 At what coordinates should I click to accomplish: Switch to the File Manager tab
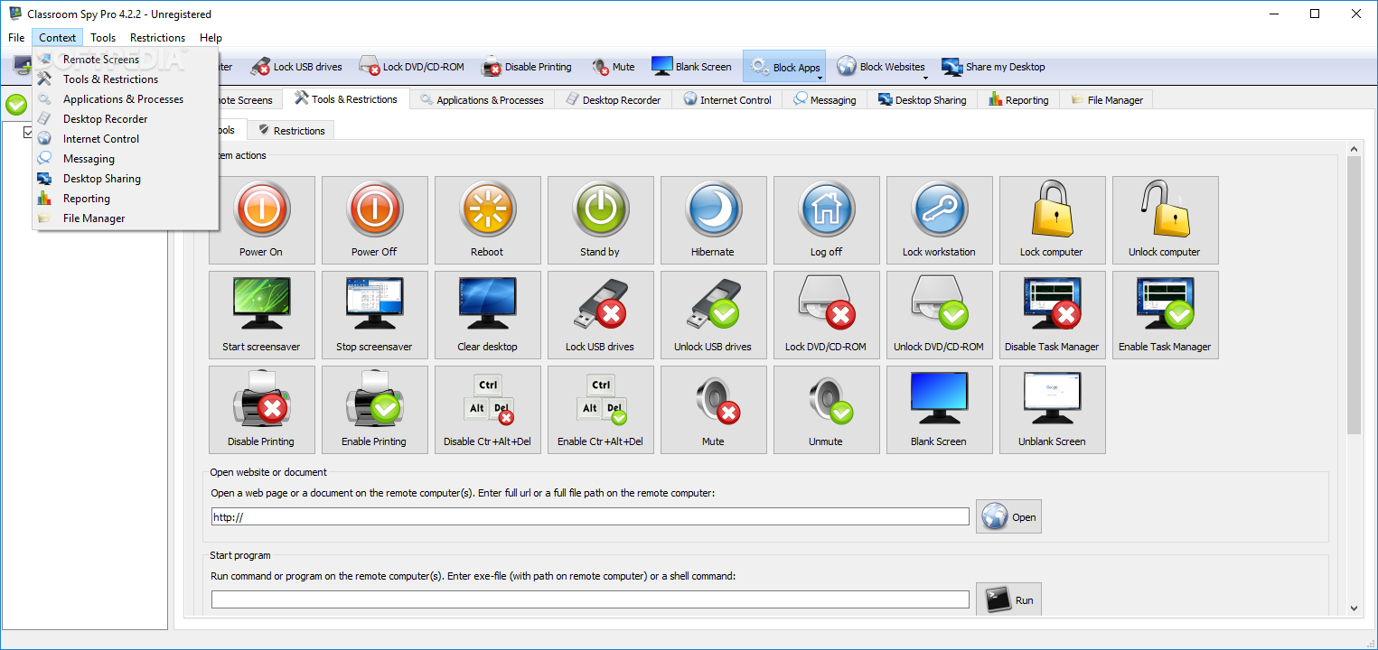(1107, 100)
